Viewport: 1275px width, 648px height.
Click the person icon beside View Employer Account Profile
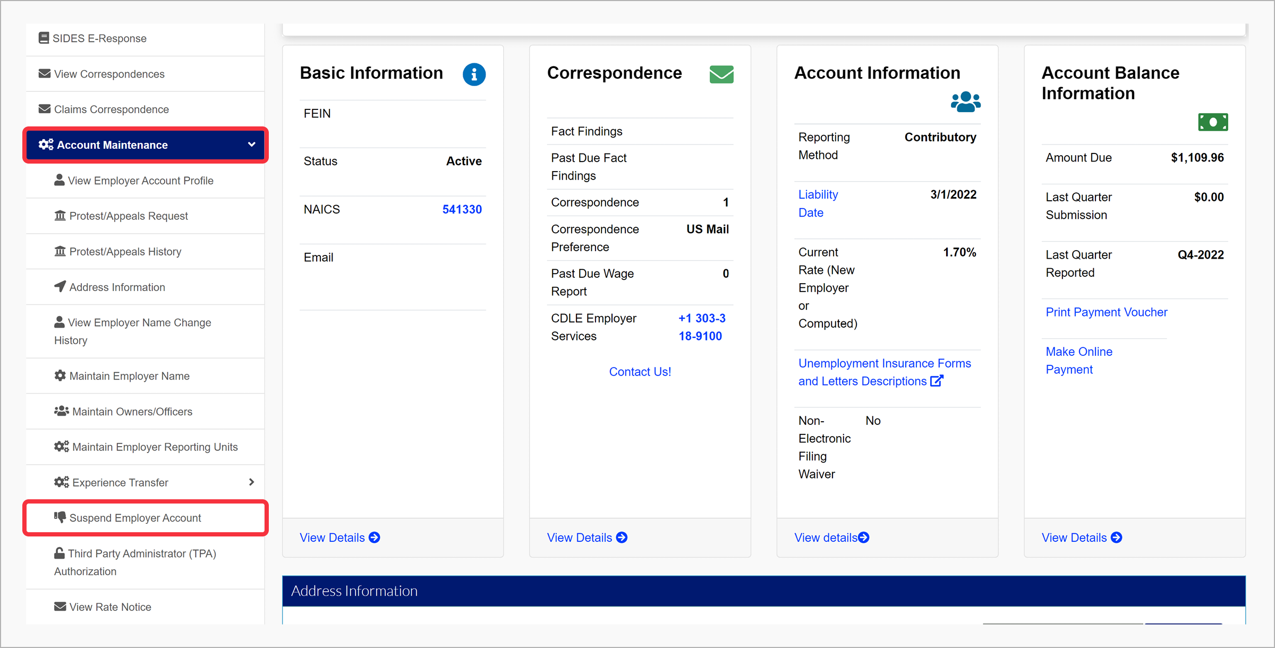pyautogui.click(x=58, y=180)
